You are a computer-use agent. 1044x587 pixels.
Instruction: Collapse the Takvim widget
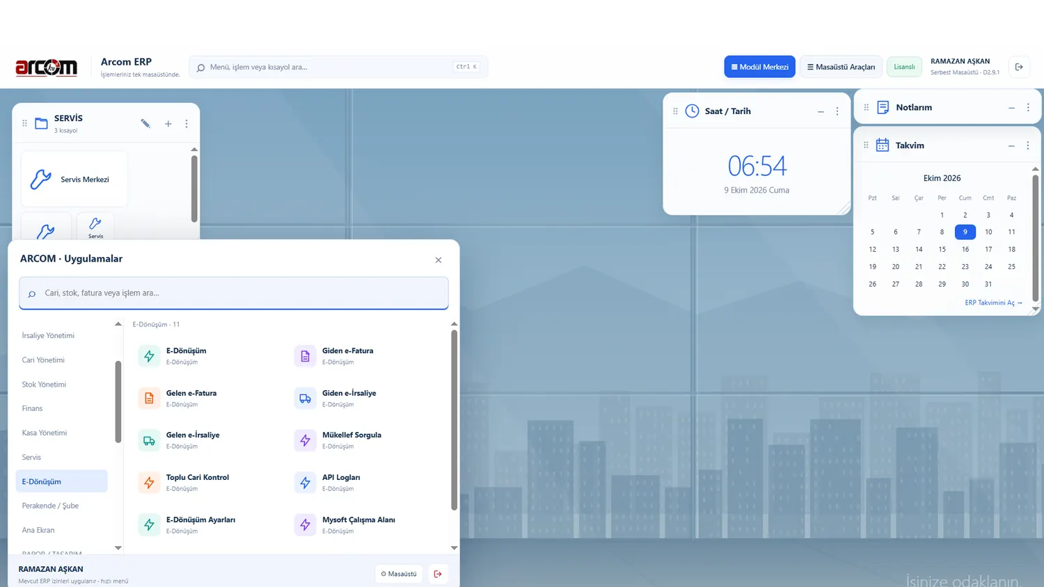[x=1011, y=145]
